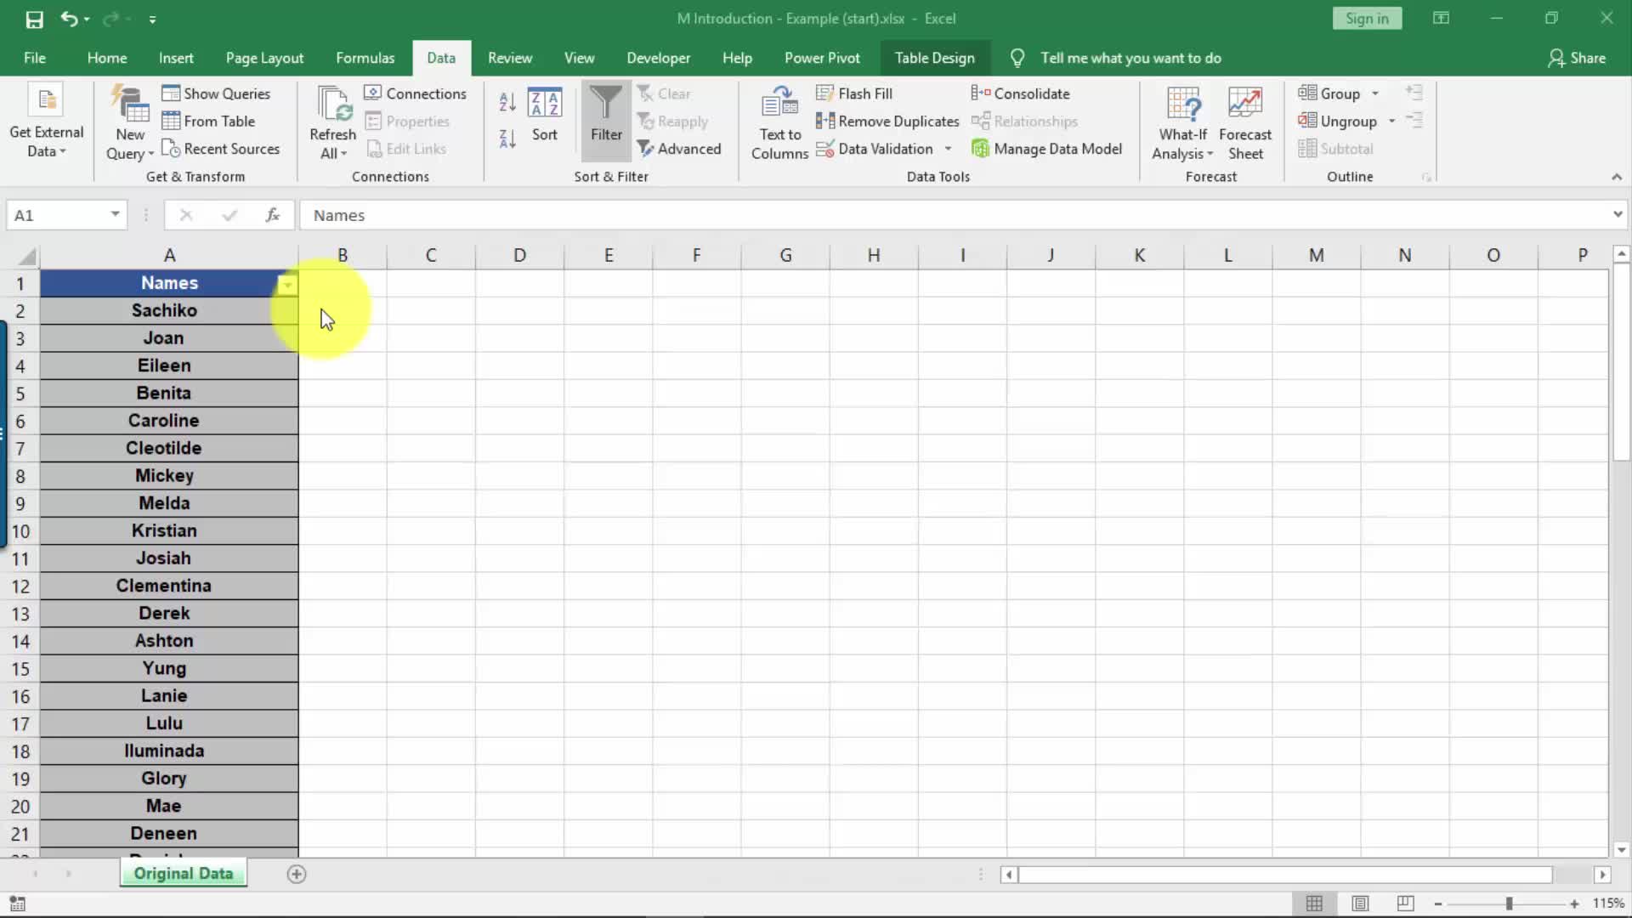Screen dimensions: 1632x918
Task: Open the Names column filter dropdown
Action: [x=287, y=285]
